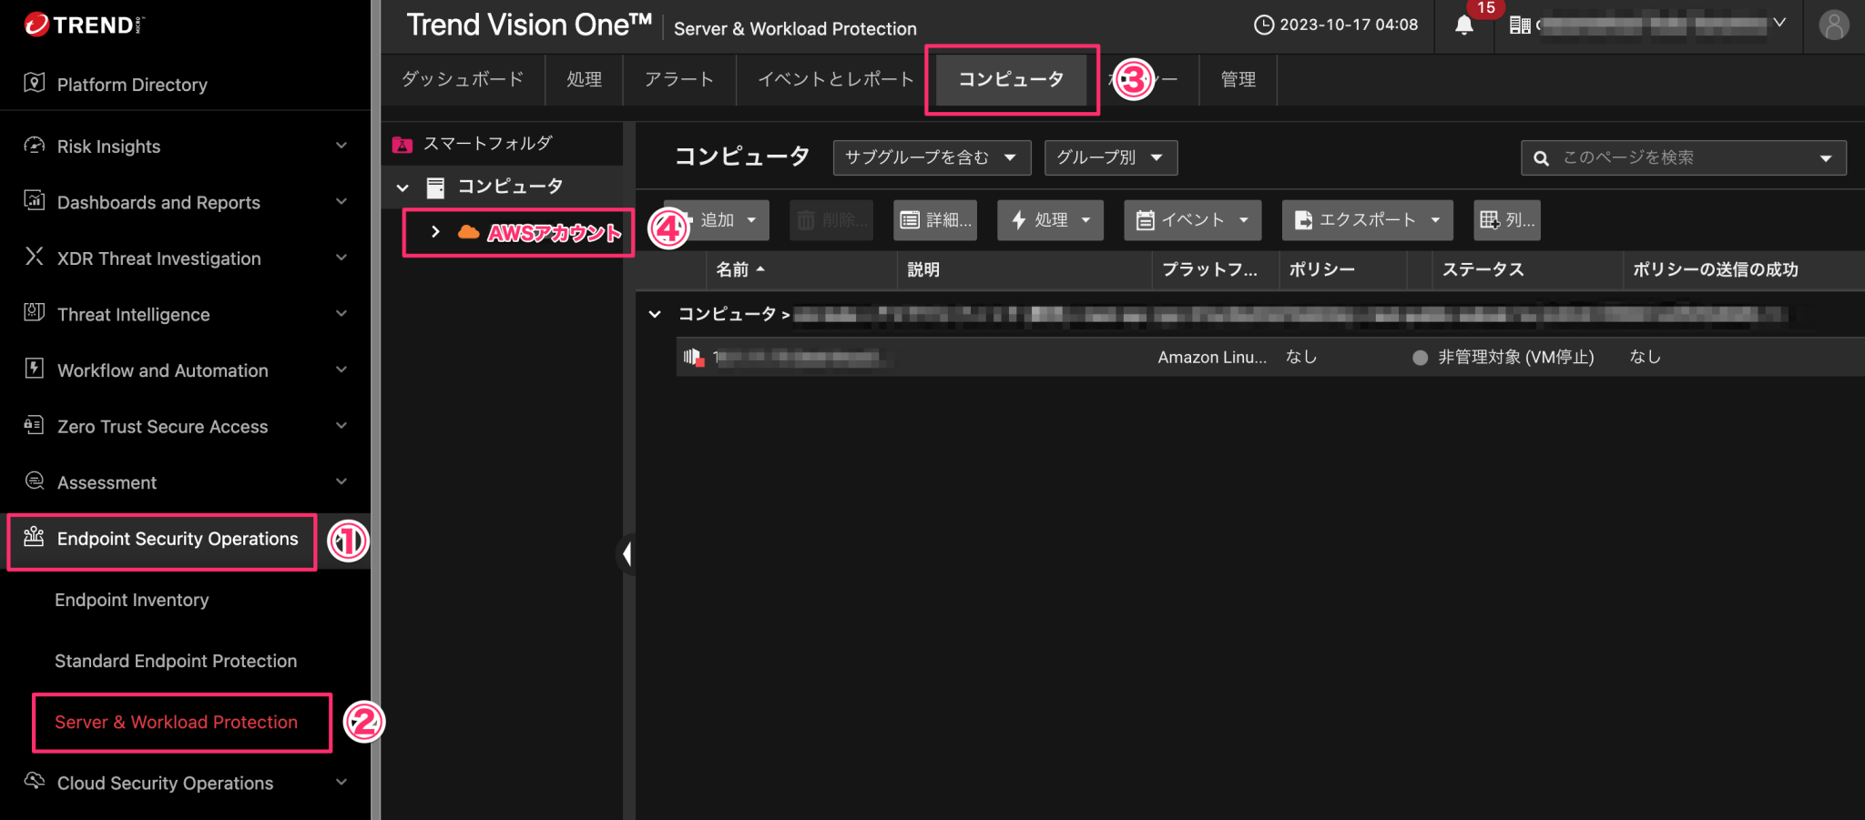Click the 削除 trash icon in the toolbar
1865x820 pixels.
click(x=806, y=219)
